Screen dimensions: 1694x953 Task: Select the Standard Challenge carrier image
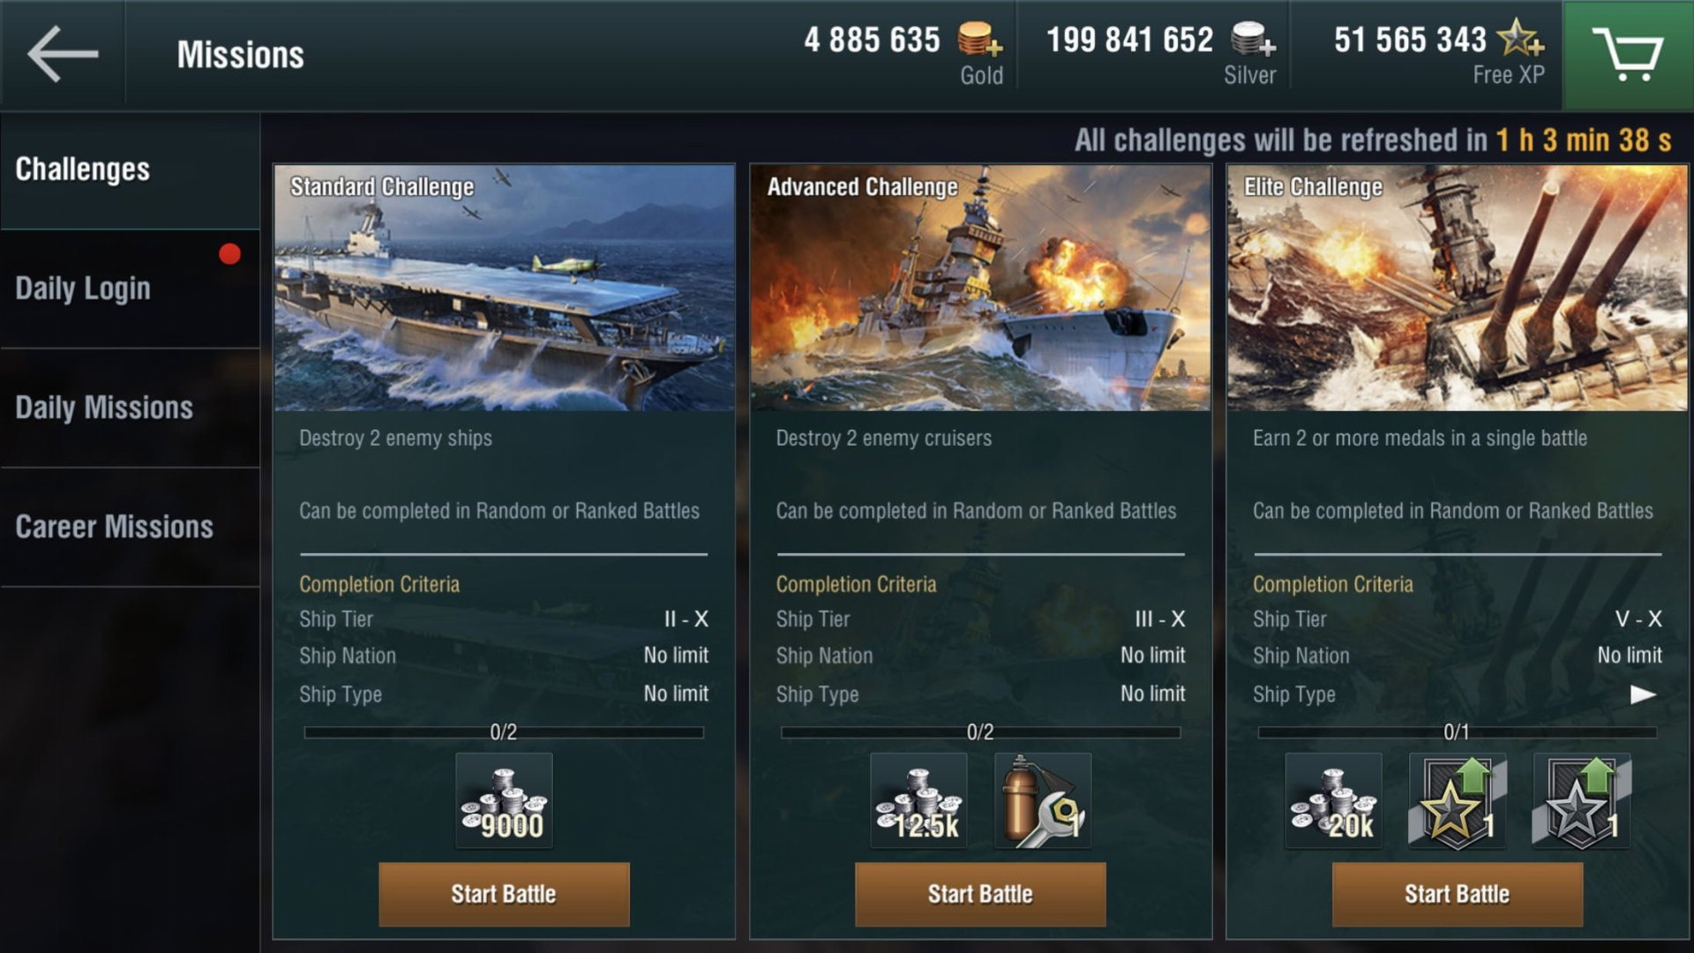(x=504, y=288)
